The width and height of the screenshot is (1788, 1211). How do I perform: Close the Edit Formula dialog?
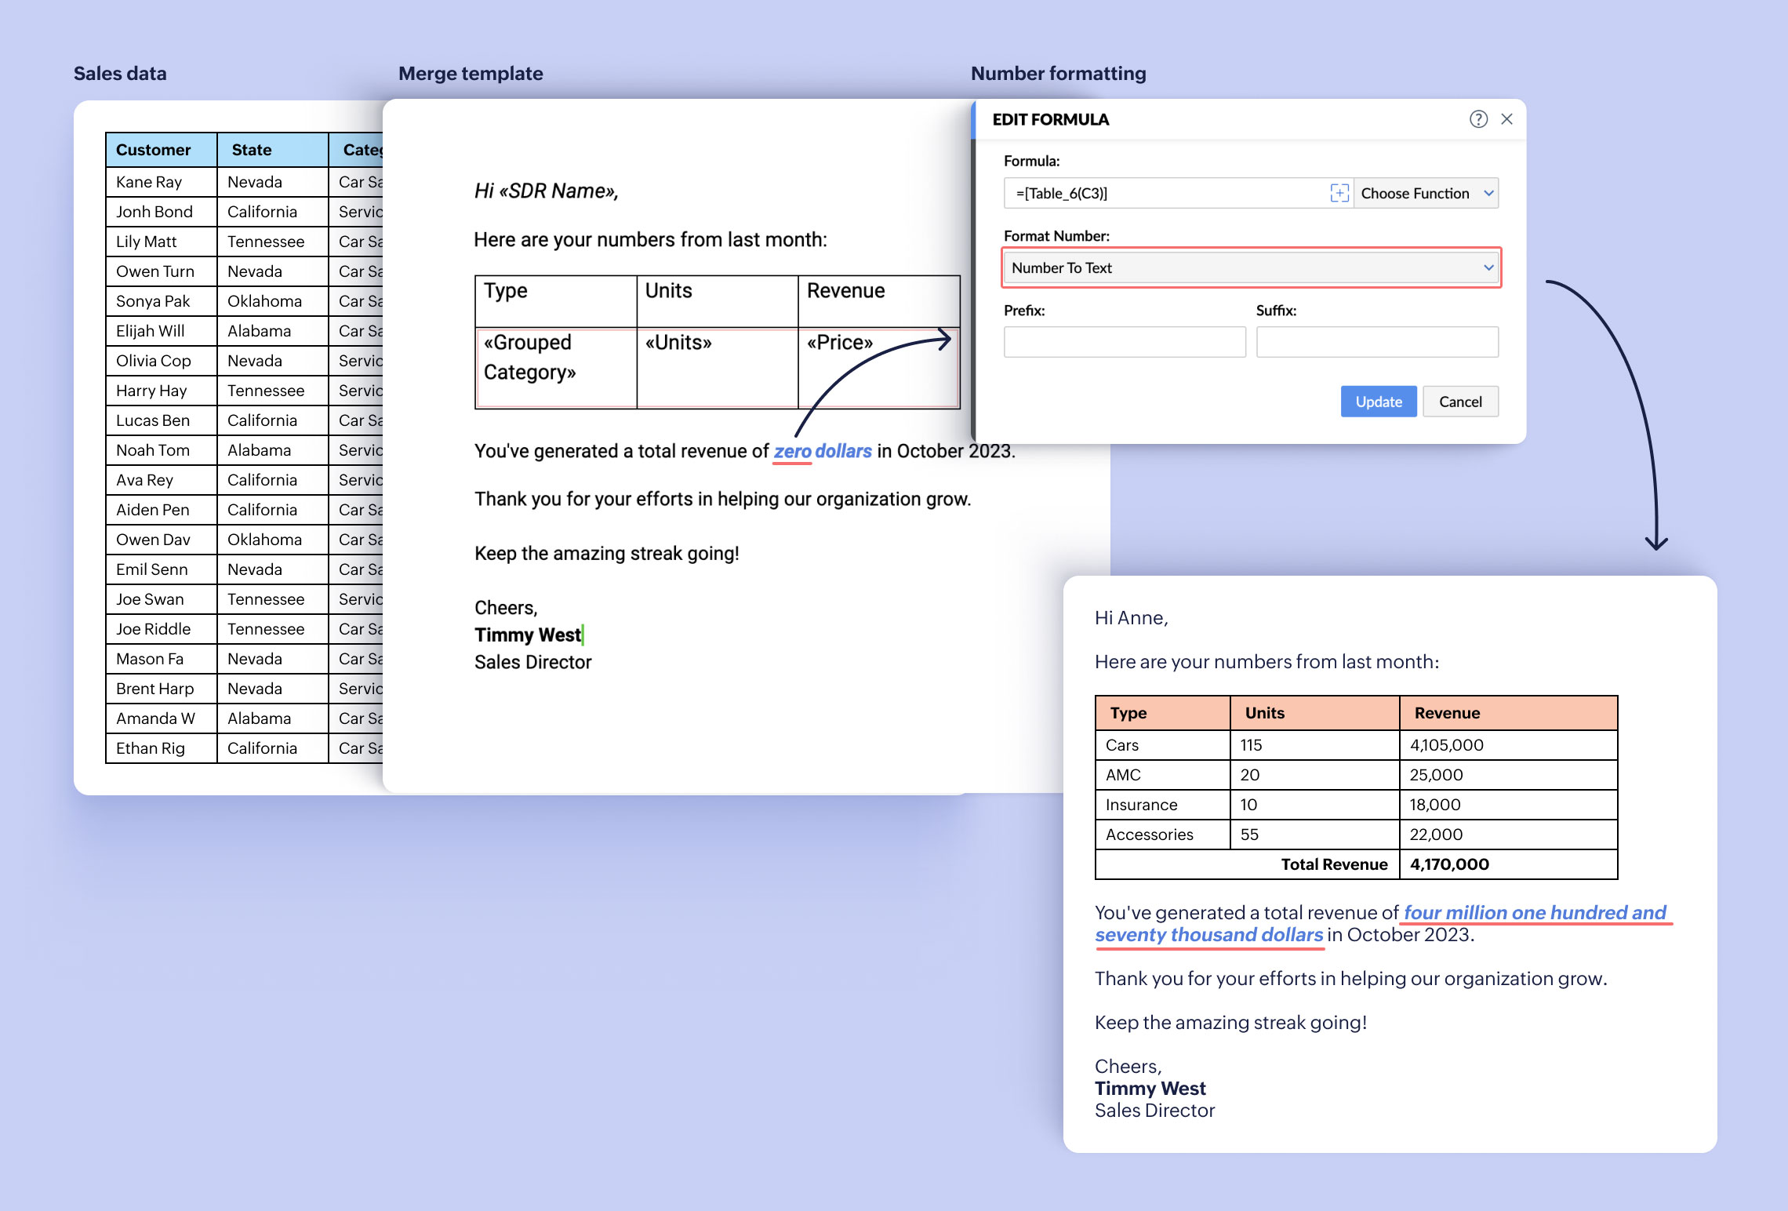[1506, 119]
